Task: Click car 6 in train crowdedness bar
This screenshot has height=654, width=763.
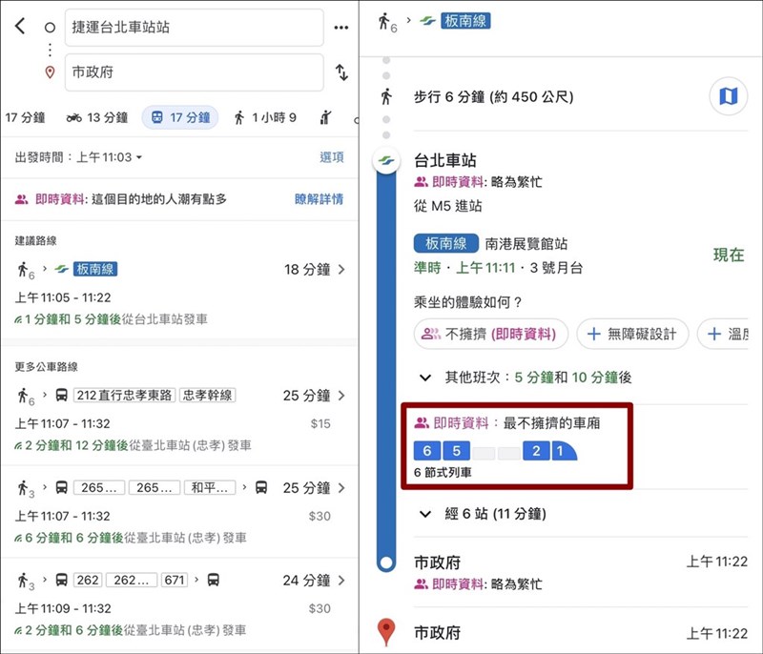Action: click(x=426, y=451)
